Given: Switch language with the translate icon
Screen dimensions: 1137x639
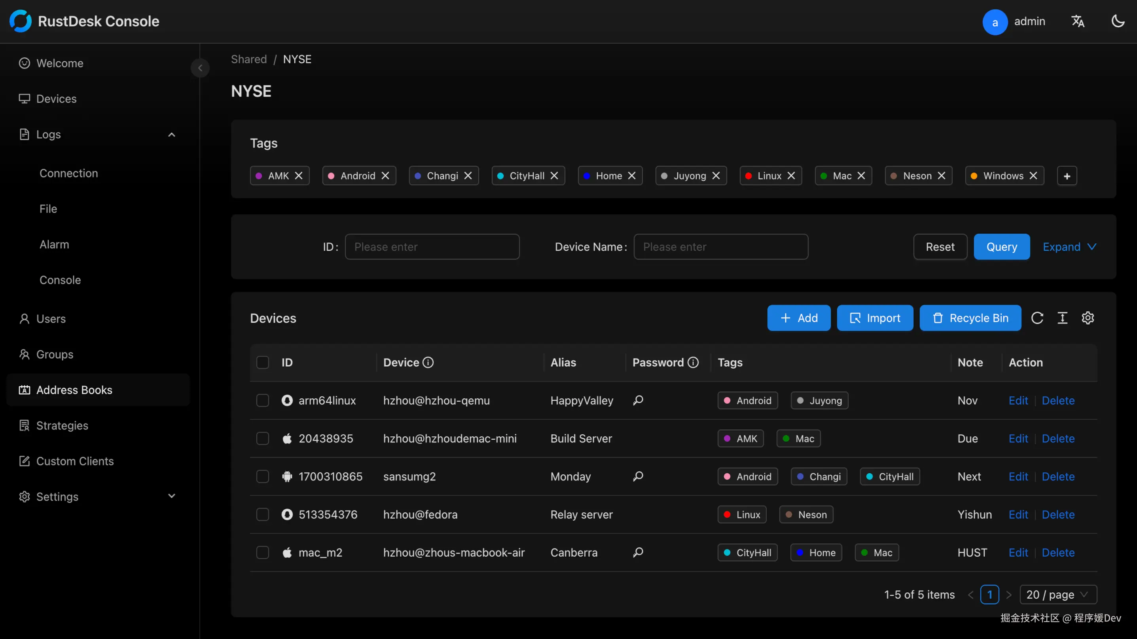Looking at the screenshot, I should (x=1077, y=21).
